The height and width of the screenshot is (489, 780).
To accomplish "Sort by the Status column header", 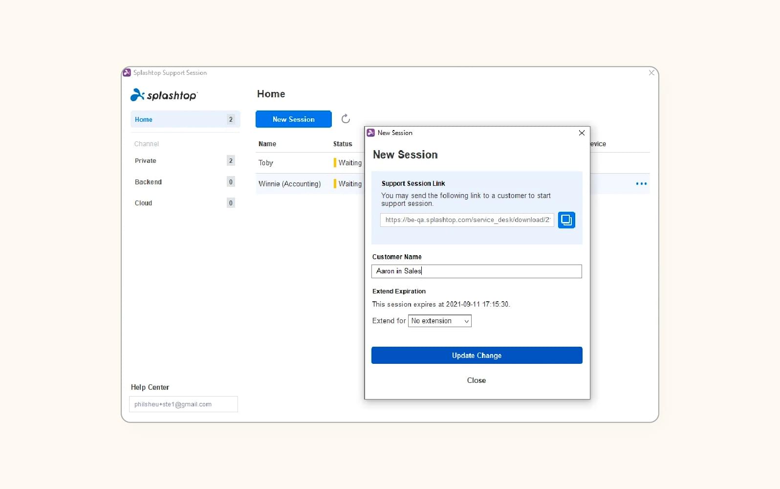I will click(x=343, y=144).
